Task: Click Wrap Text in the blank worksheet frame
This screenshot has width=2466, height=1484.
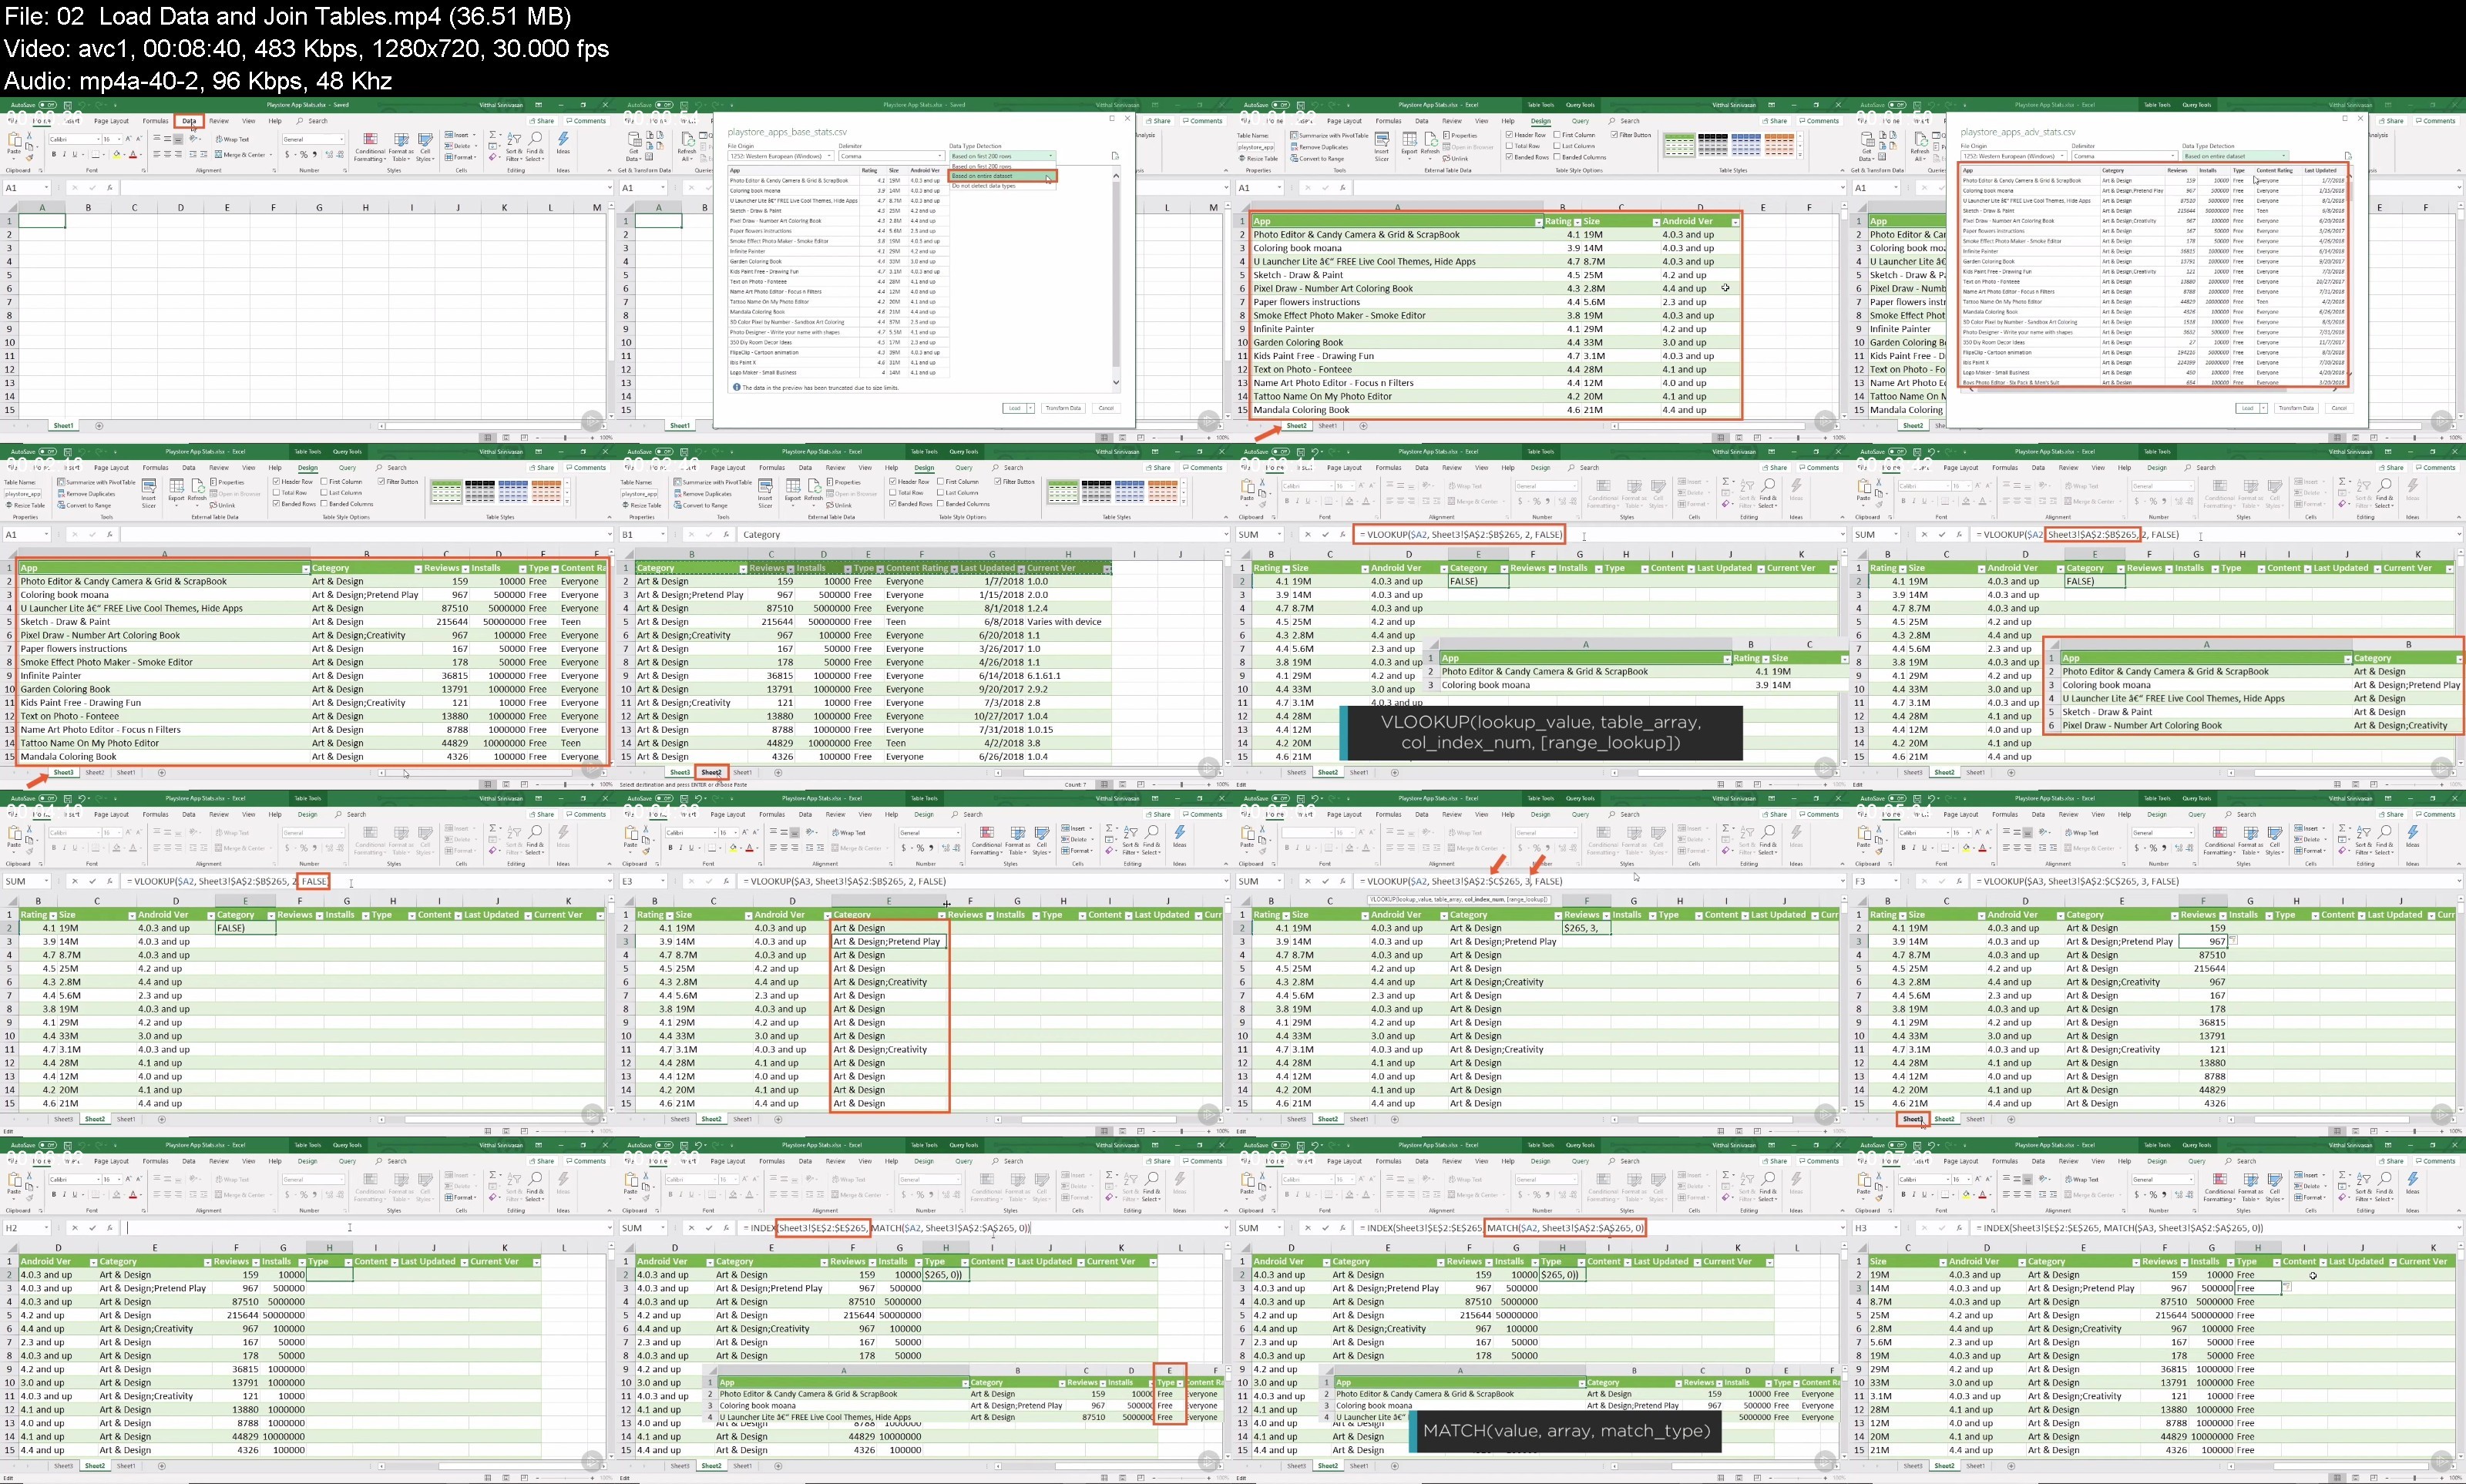Action: 232,140
